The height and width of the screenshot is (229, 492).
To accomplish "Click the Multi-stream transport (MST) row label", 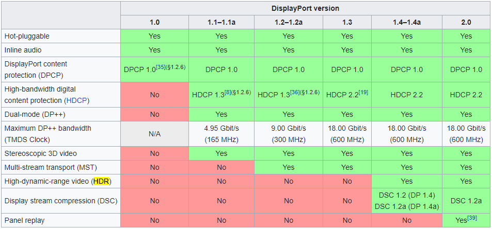I will pos(47,167).
